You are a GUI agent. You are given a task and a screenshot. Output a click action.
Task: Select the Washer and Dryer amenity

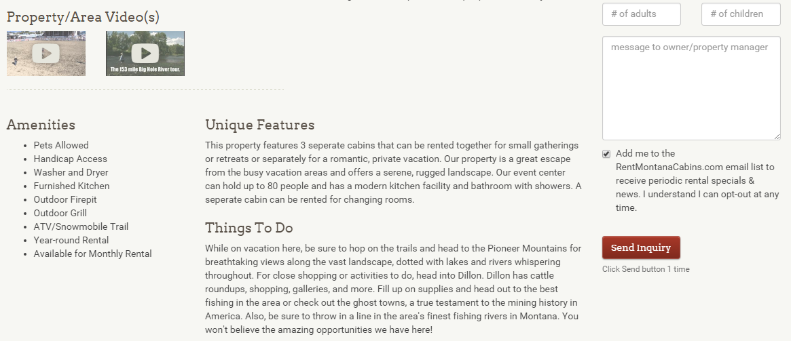click(71, 172)
